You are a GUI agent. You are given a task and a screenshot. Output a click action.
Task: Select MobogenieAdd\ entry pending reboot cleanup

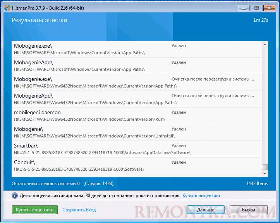coord(137,99)
